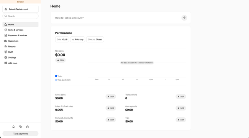The width and height of the screenshot is (249, 138).
Task: Click the 0.00% labor value
Action: 59,110
